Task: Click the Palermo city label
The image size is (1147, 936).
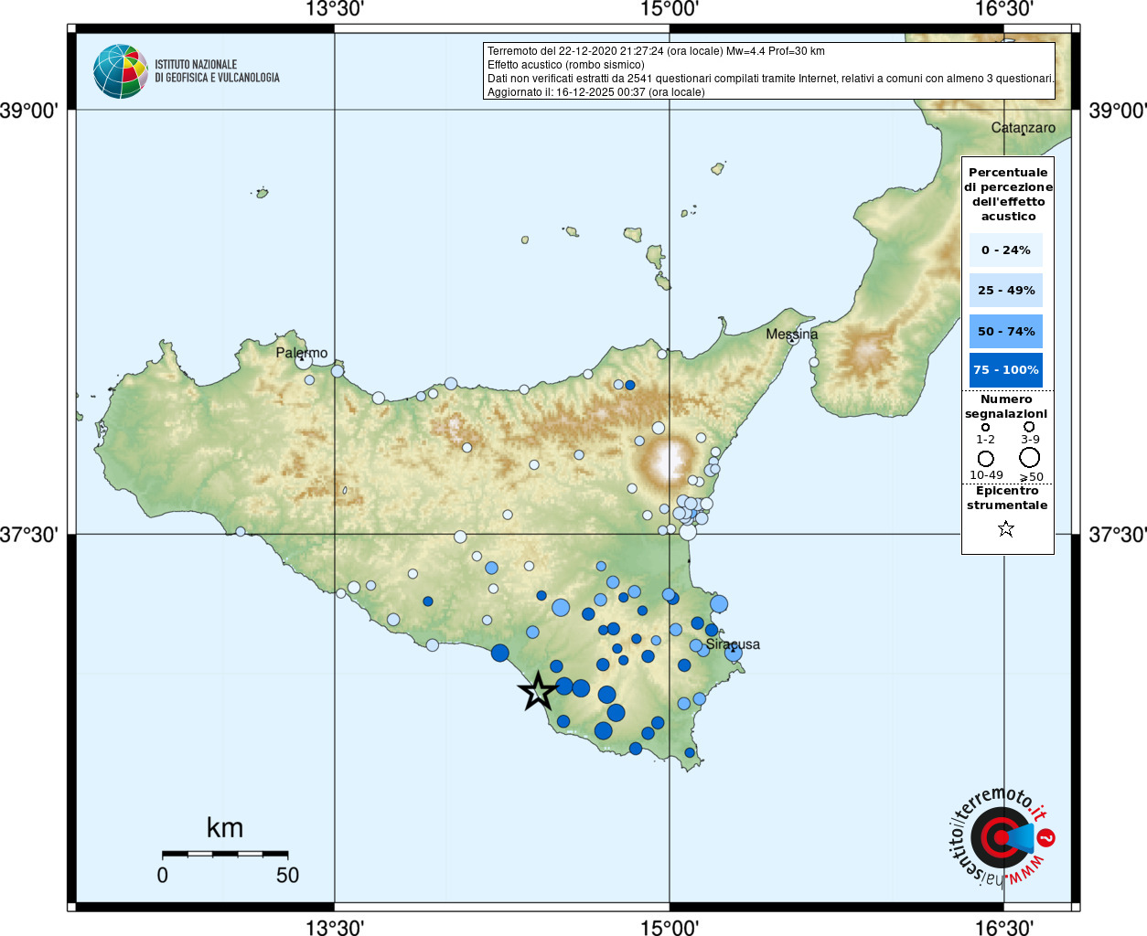Action: pos(302,353)
